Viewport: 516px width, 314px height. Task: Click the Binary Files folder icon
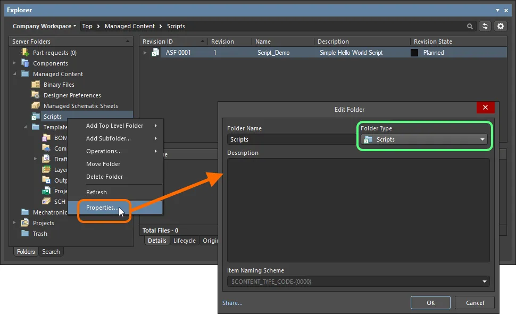(x=36, y=84)
